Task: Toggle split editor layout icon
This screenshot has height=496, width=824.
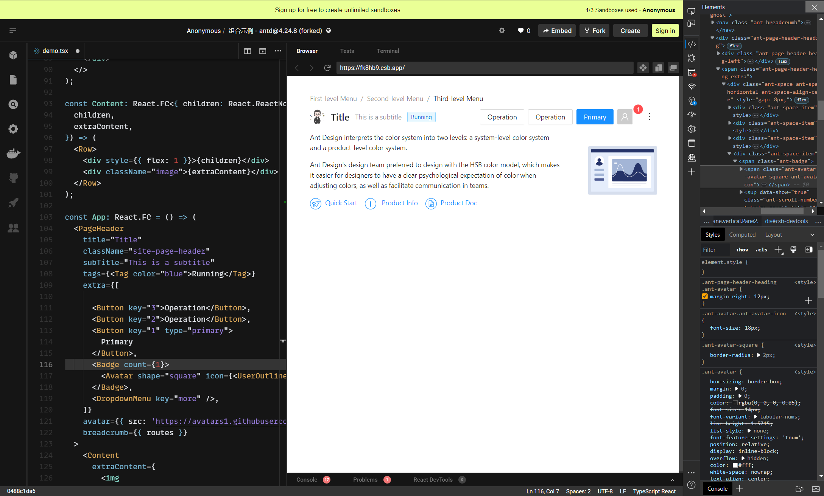Action: 248,51
